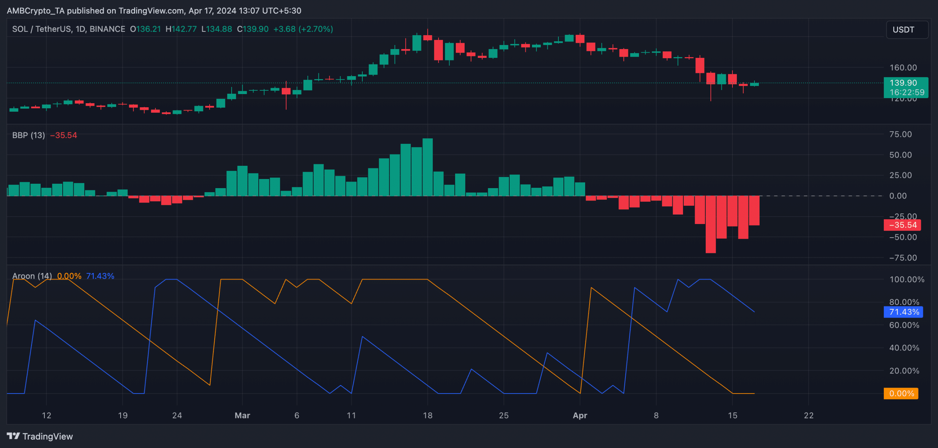Viewport: 938px width, 448px height.
Task: Select the SOL / TetherUS symbol title
Action: coord(69,29)
